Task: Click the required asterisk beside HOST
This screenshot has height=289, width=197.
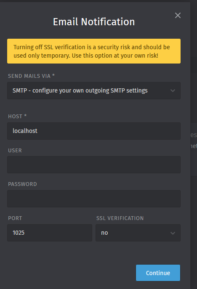Action: tap(25, 116)
